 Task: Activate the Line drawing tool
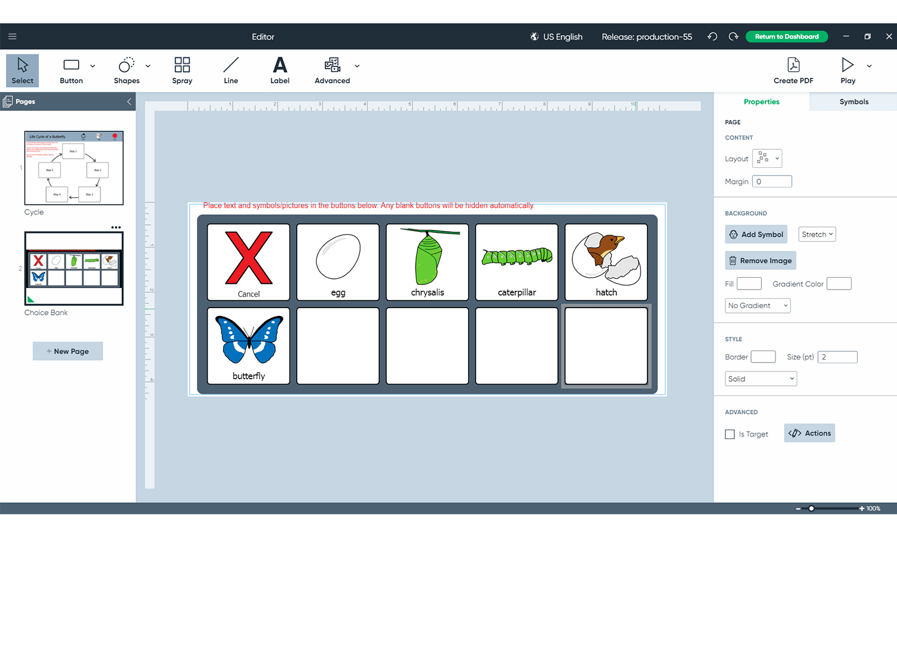pos(231,70)
